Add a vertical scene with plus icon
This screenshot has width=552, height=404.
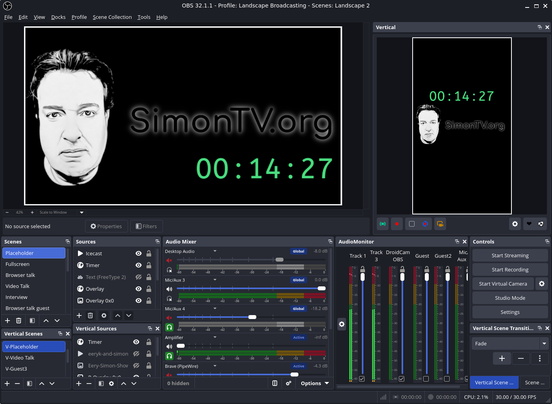coord(7,384)
